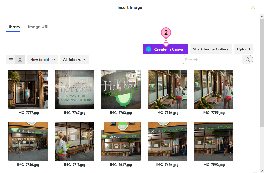Select thumbnail above IMG_7636.jpg

coord(167,141)
